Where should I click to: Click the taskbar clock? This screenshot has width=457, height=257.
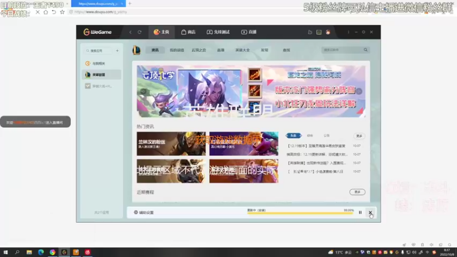447,252
